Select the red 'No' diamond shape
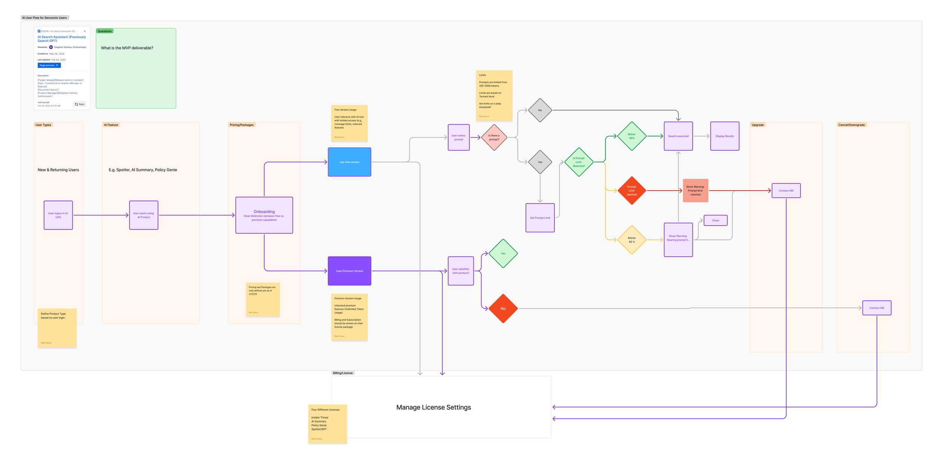This screenshot has height=467, width=943. (x=503, y=309)
